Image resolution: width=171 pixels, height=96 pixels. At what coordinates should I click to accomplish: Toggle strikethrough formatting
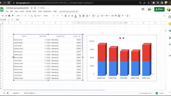pos(72,16)
